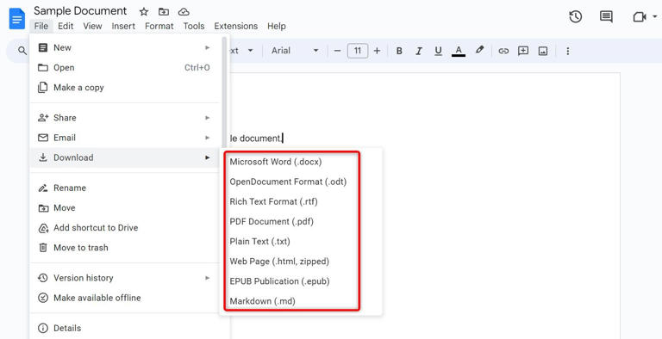Open version history clock icon
Image resolution: width=662 pixels, height=339 pixels.
pyautogui.click(x=576, y=17)
